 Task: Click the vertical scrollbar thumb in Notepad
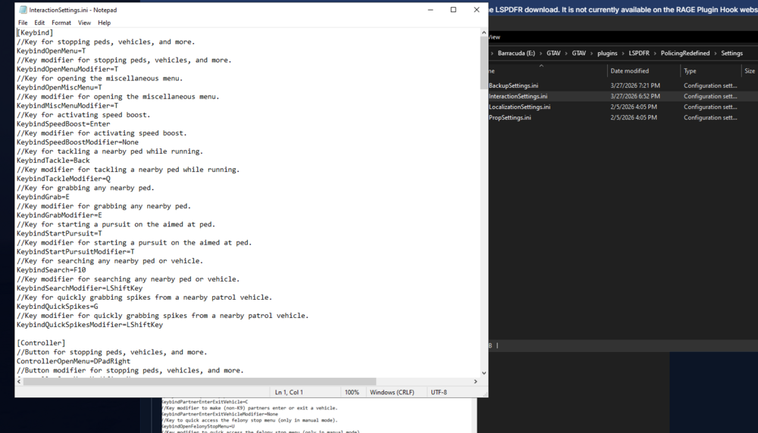(484, 63)
